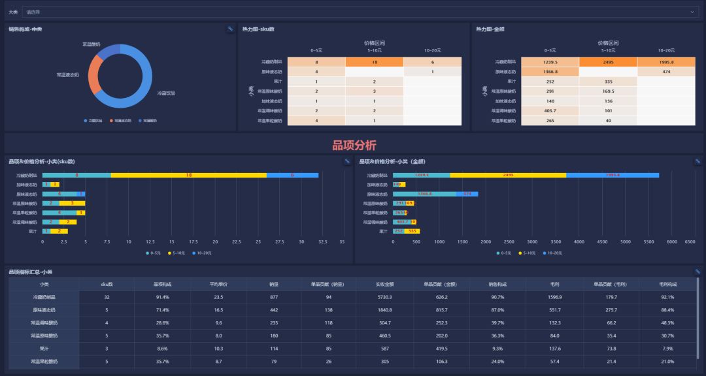Click the 18 cell in sku数 heatmap
The width and height of the screenshot is (706, 376).
[374, 62]
